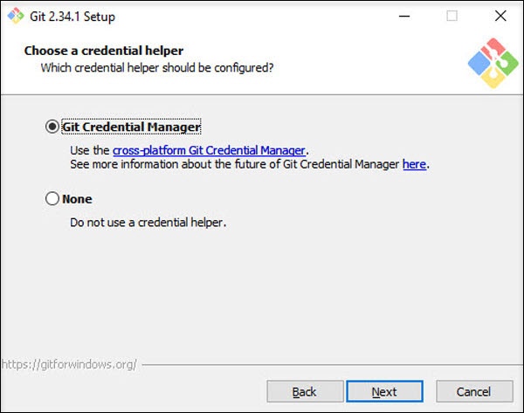Viewport: 524px width, 413px height.
Task: Follow the "here" link for more information
Action: [x=414, y=164]
